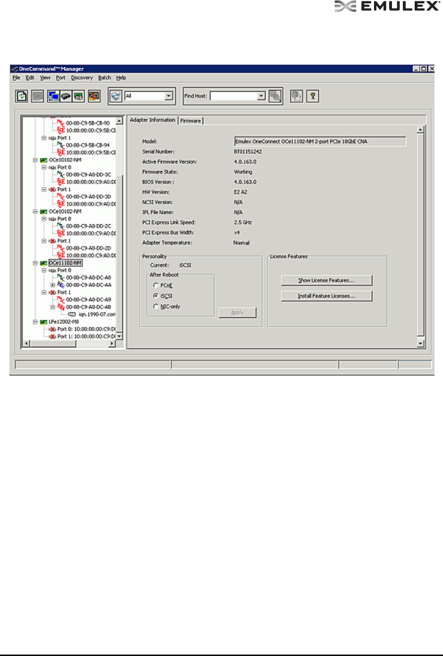This screenshot has width=443, height=656.
Task: Click target icon next to iqn.1990-07
Action: (x=72, y=314)
